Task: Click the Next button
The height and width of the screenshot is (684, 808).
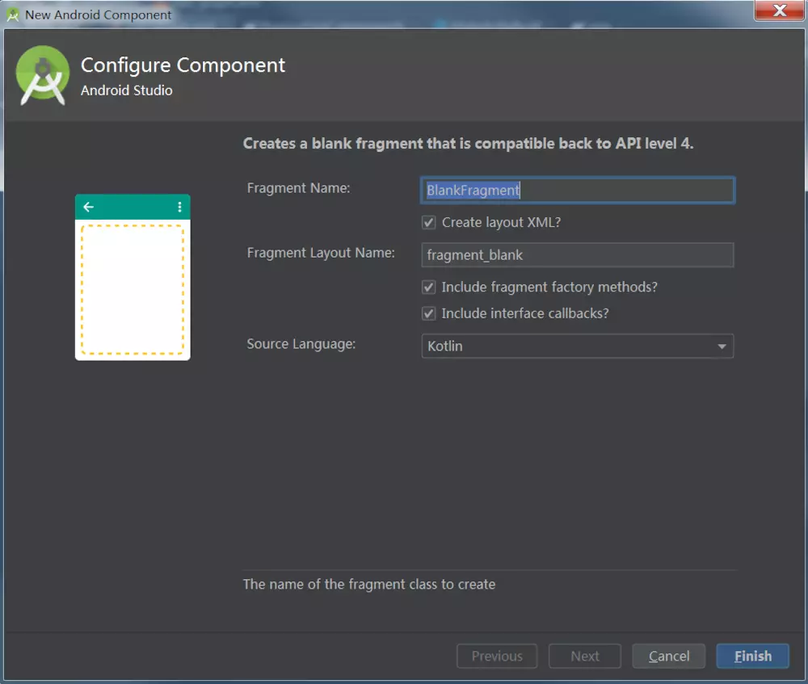Action: point(585,657)
